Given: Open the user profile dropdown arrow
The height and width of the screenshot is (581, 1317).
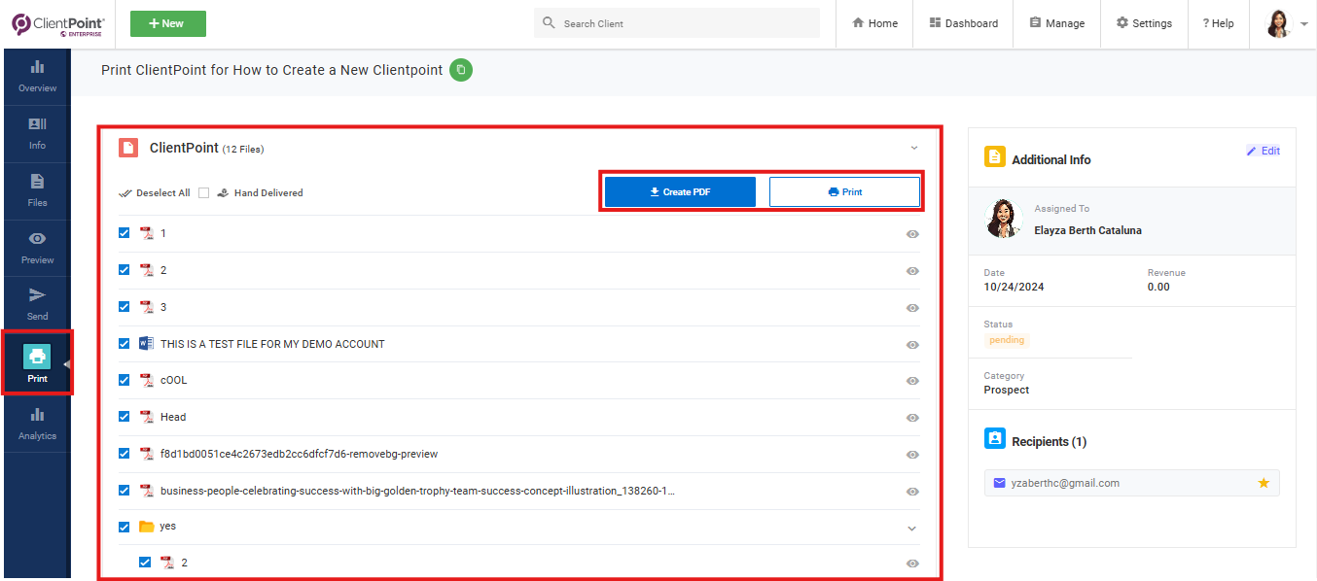Looking at the screenshot, I should 1303,24.
